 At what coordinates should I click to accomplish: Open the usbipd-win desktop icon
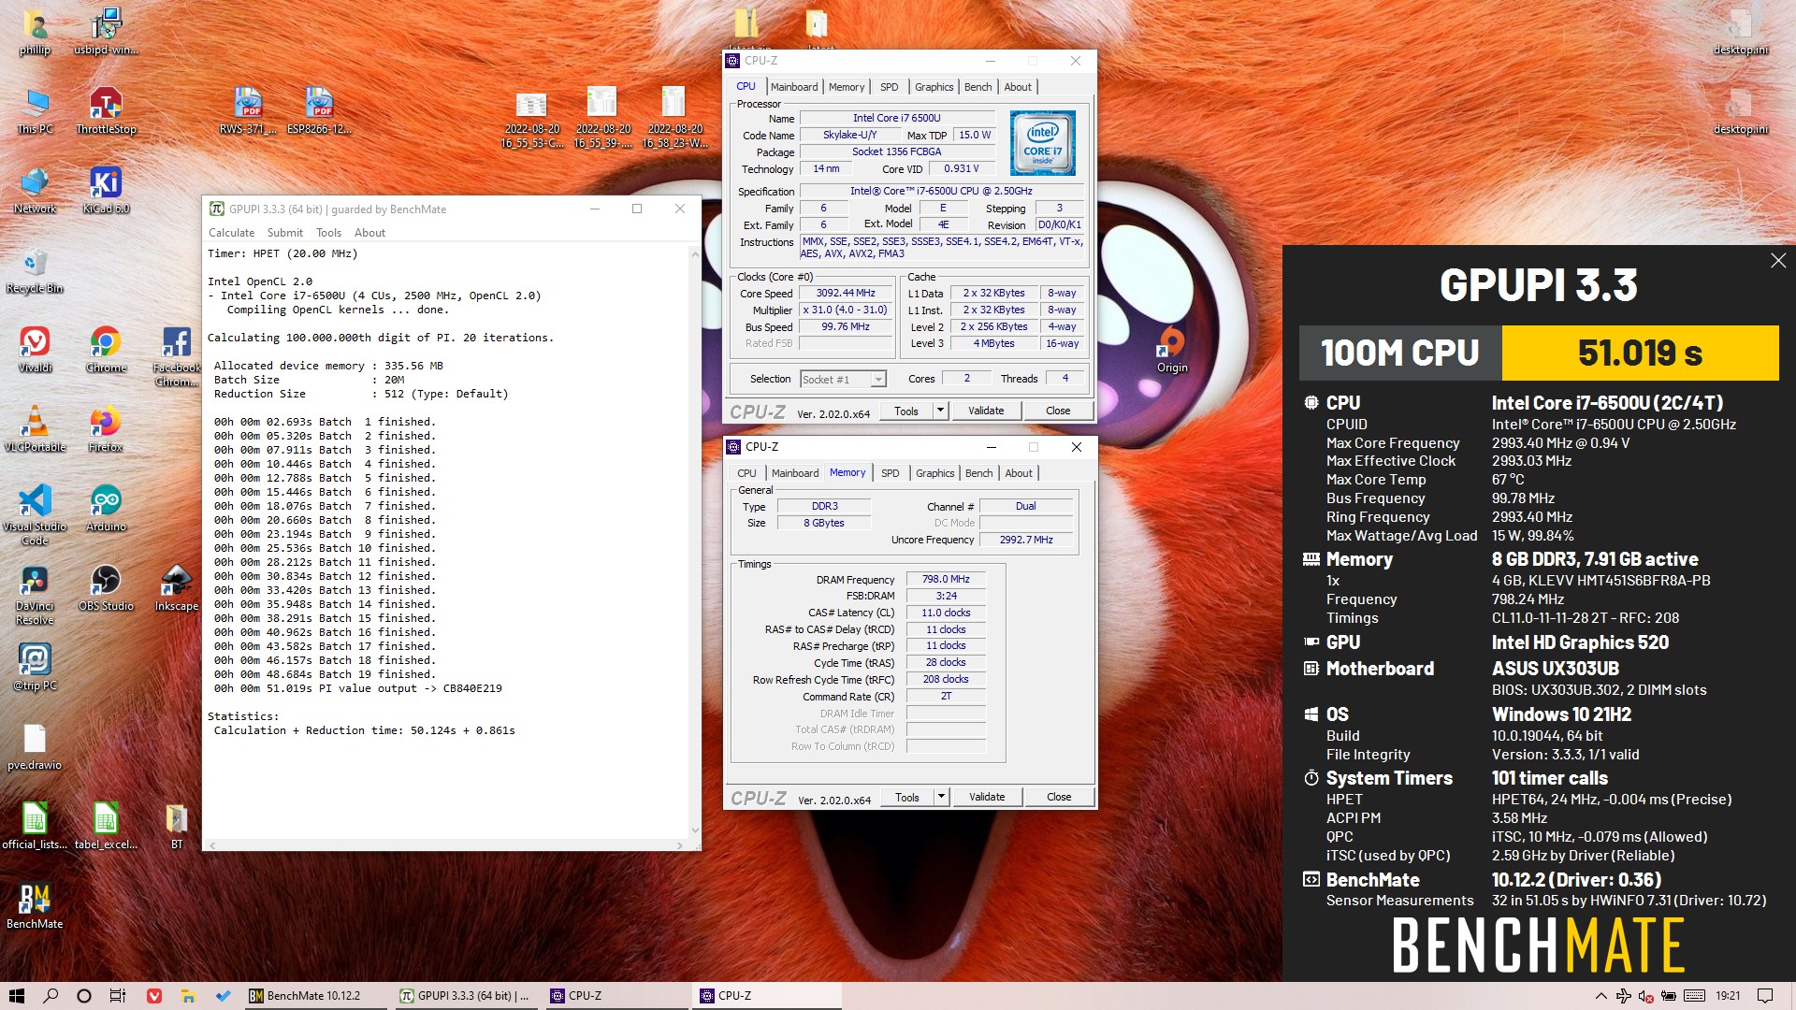click(x=106, y=31)
